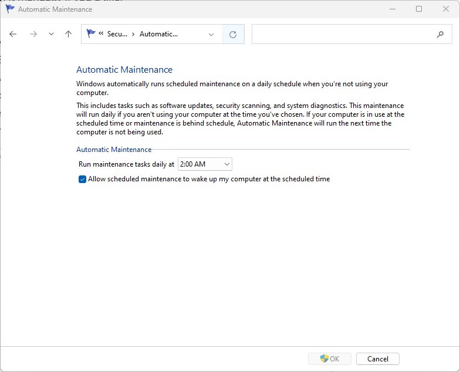
Task: Refresh the Automatic Maintenance page
Action: [233, 34]
